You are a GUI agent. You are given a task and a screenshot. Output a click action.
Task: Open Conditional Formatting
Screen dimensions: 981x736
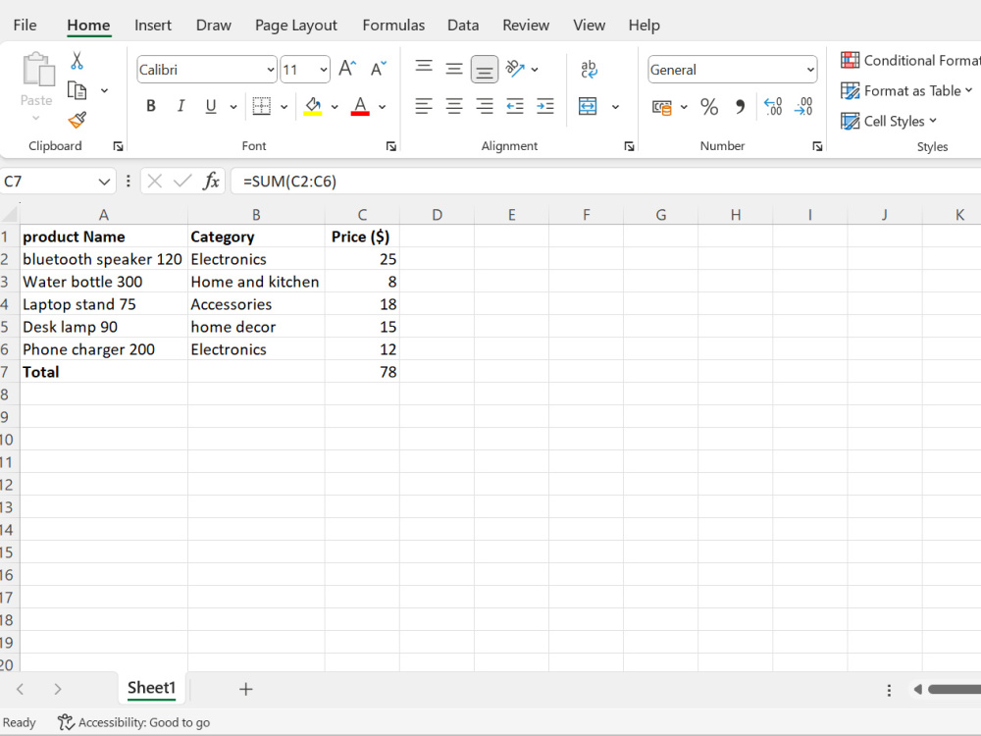[x=910, y=60]
